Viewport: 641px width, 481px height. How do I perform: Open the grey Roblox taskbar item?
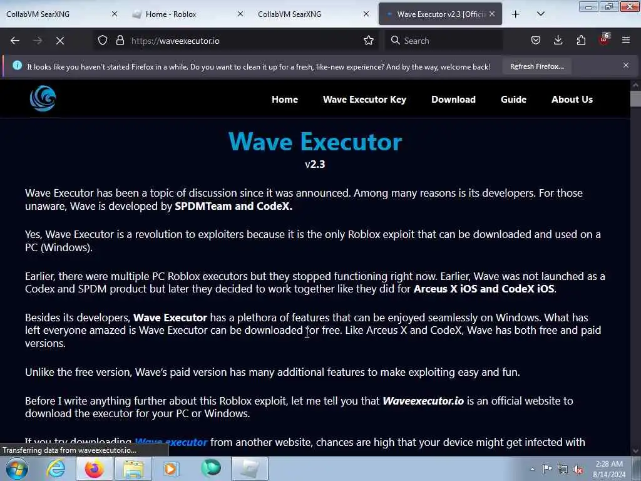(250, 468)
